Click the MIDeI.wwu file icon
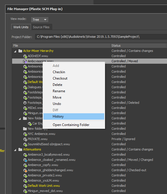 [25, 108]
